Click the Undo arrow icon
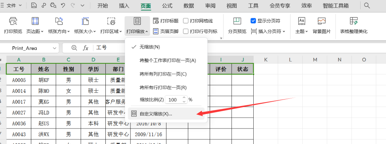Image resolution: width=386 pixels, height=144 pixels. [63, 5]
